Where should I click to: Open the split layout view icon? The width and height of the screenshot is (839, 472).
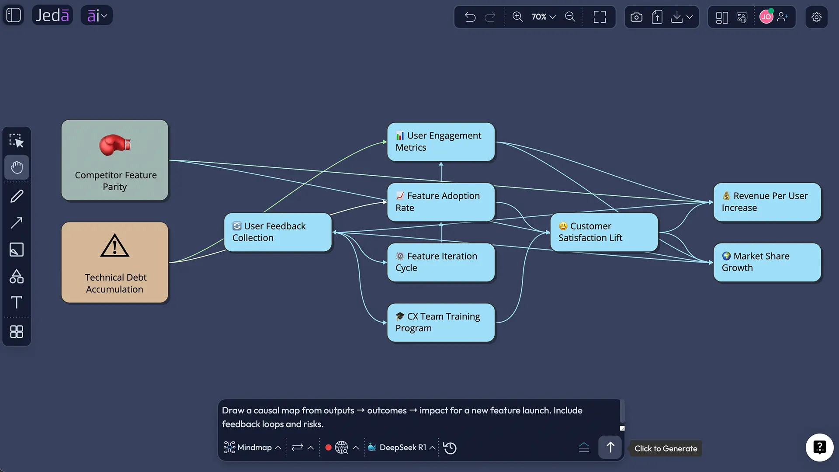click(722, 17)
